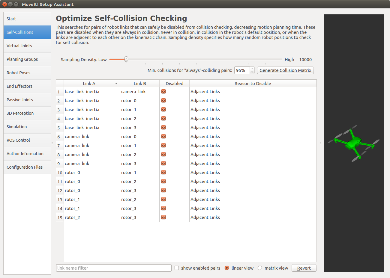Click rotor_0 cell in row 10 Link A
This screenshot has height=278, width=390.
92,173
